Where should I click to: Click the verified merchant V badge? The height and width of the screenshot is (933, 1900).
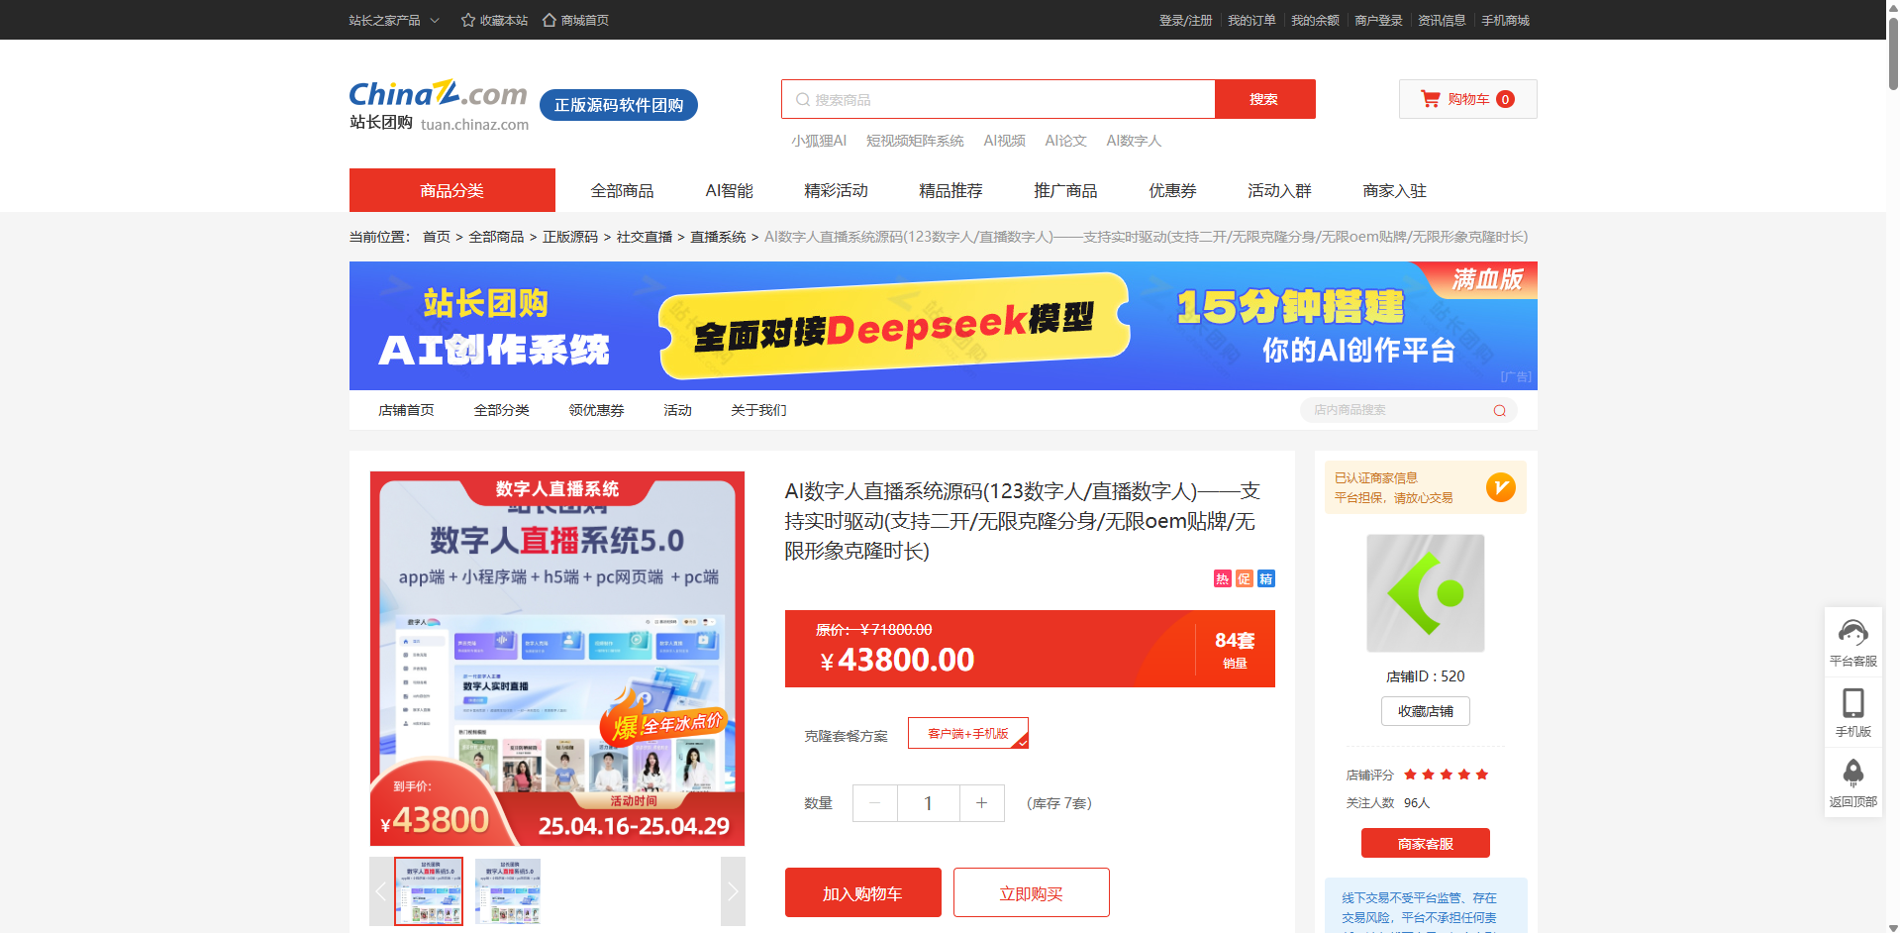1501,487
